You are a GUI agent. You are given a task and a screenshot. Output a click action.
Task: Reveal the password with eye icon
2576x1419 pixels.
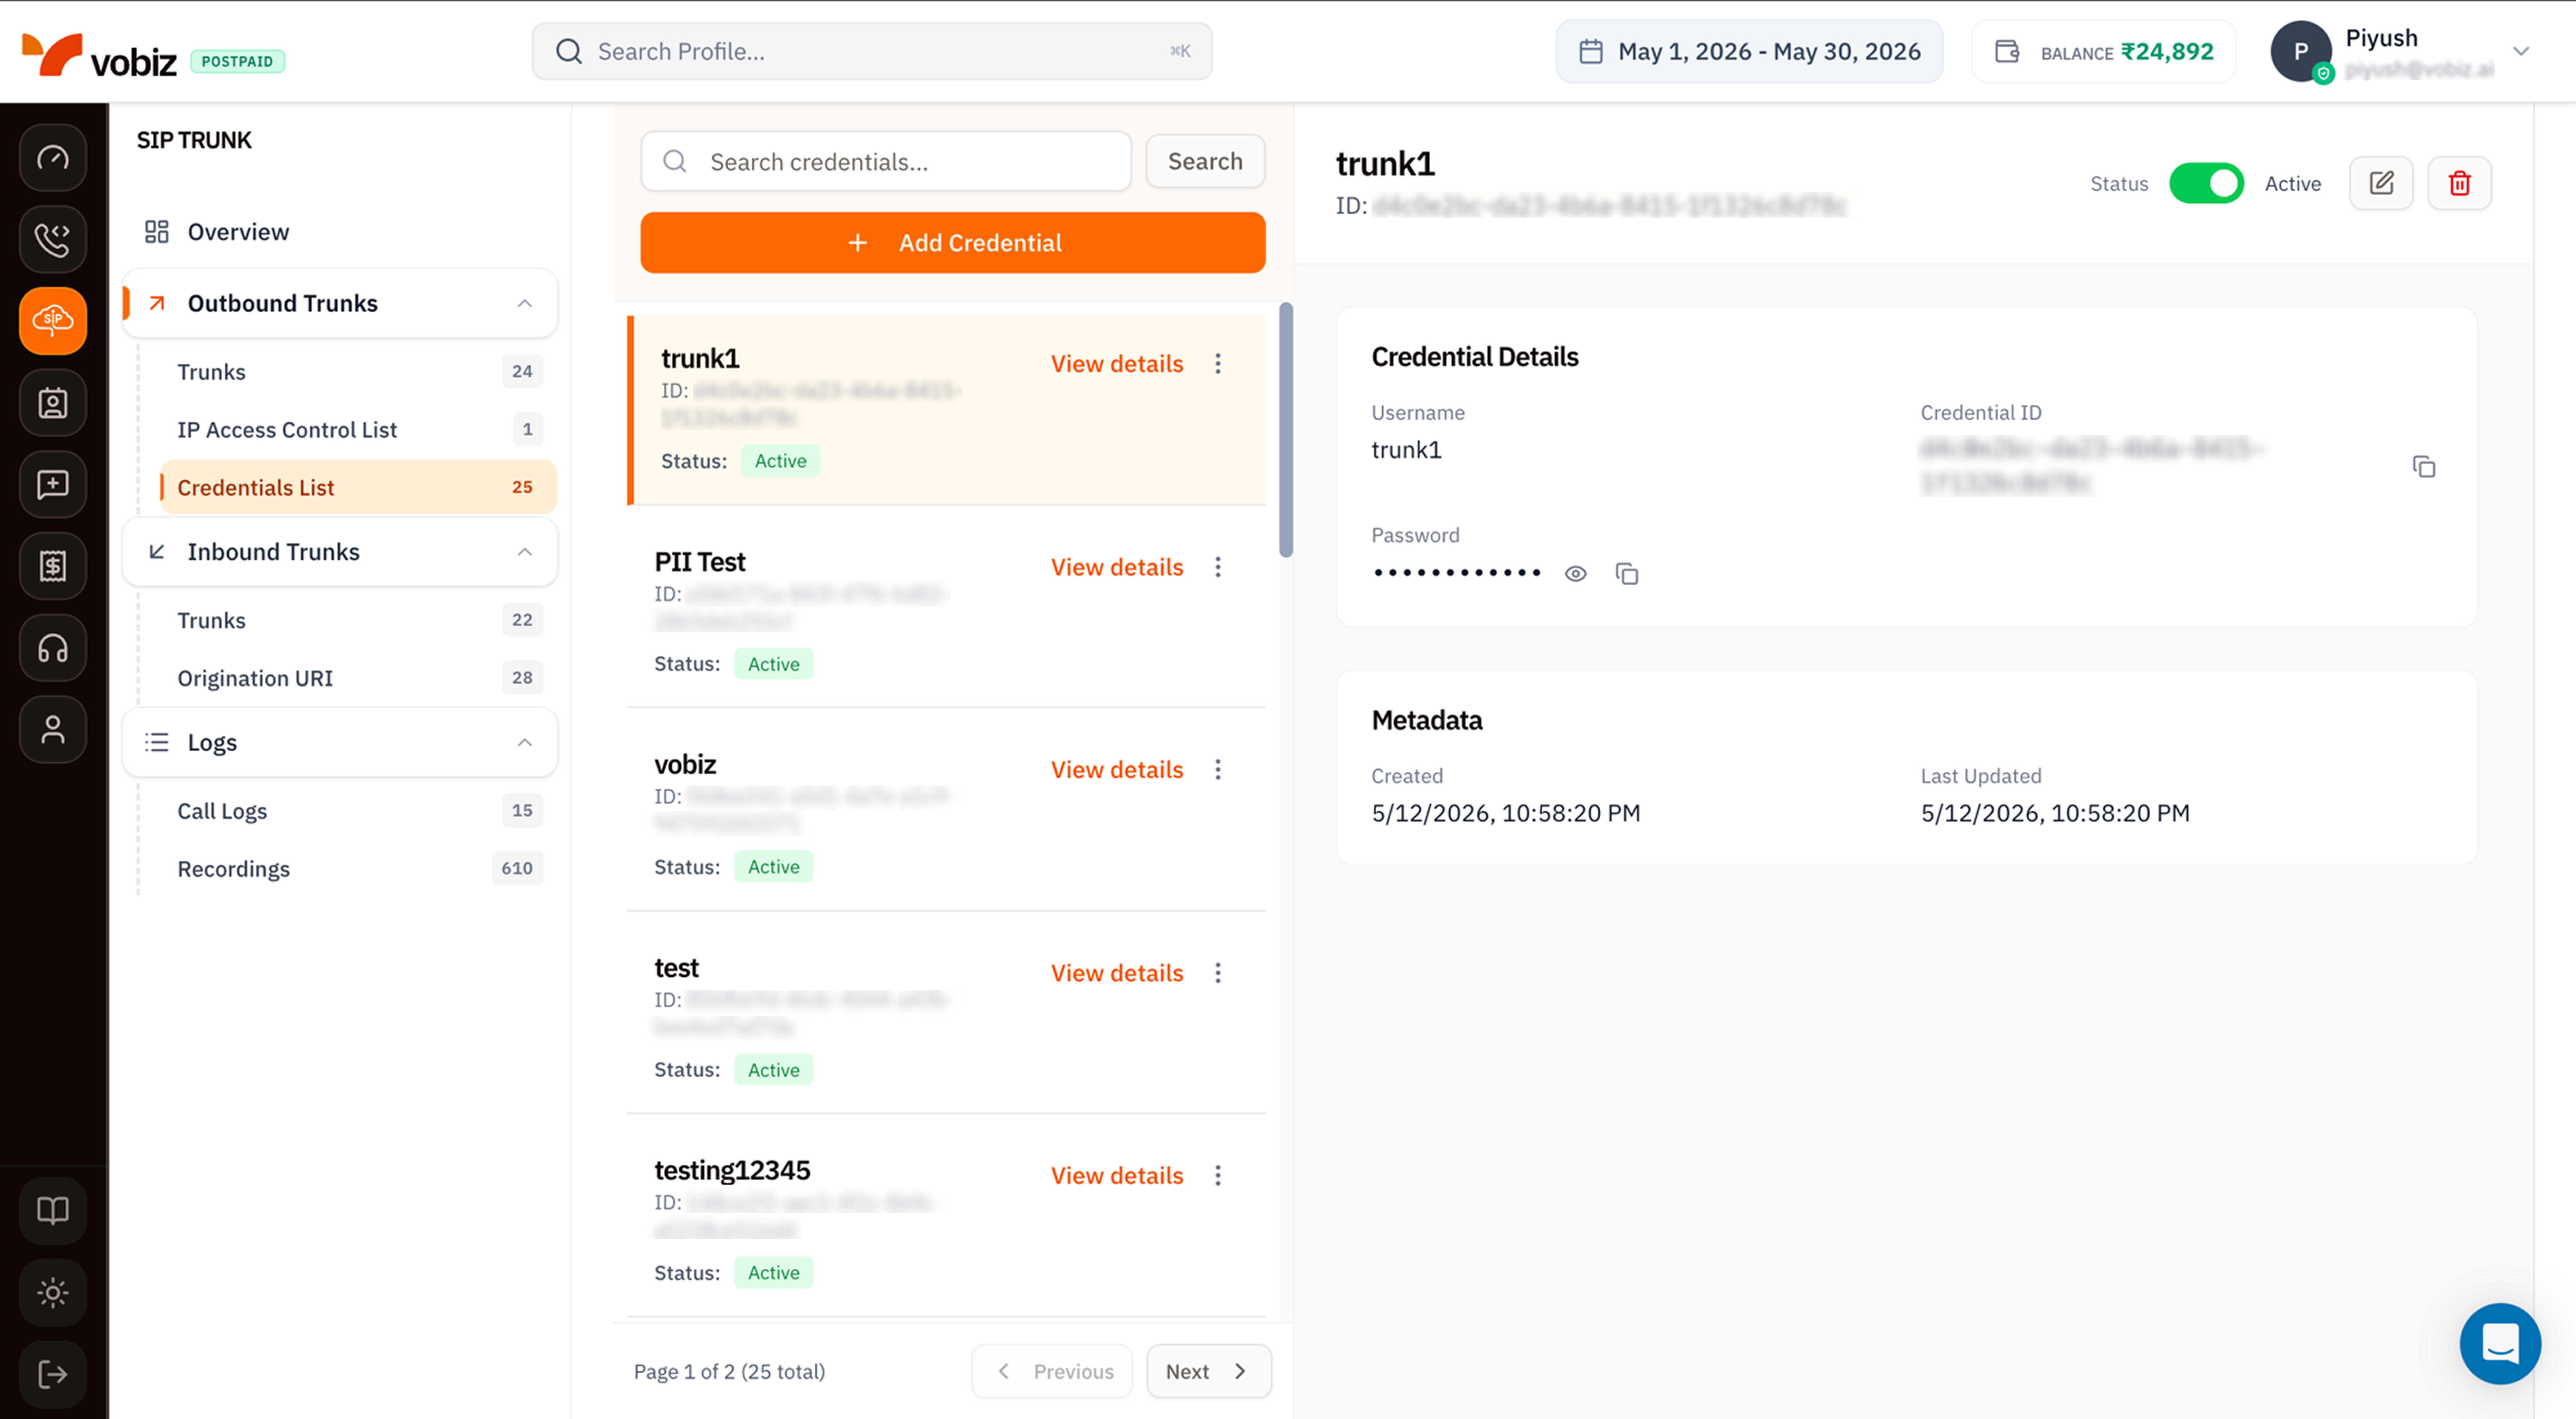click(1576, 574)
